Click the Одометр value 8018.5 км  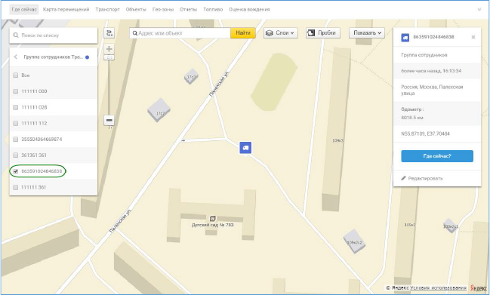[x=412, y=118]
